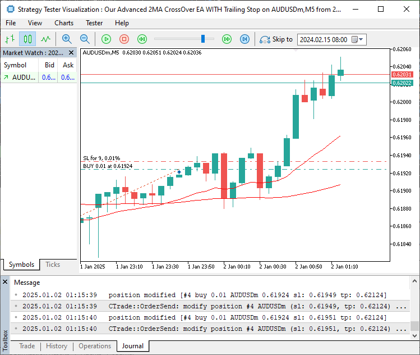Image resolution: width=420 pixels, height=355 pixels.
Task: Stop the strategy test
Action: point(124,39)
